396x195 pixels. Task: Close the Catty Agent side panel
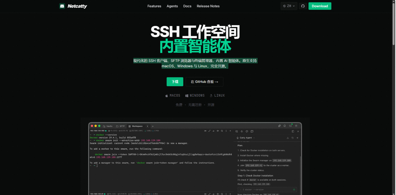298,131
